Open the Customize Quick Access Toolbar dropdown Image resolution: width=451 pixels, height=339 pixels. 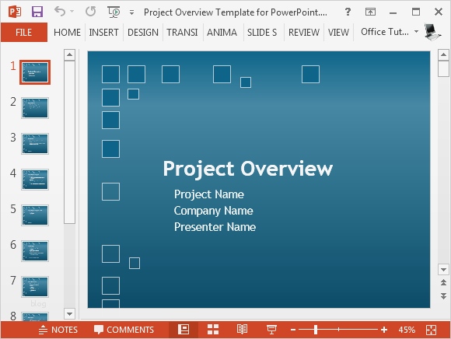131,12
